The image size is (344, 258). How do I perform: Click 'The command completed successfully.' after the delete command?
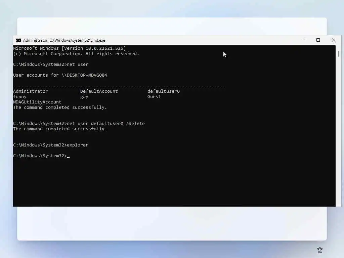point(60,129)
